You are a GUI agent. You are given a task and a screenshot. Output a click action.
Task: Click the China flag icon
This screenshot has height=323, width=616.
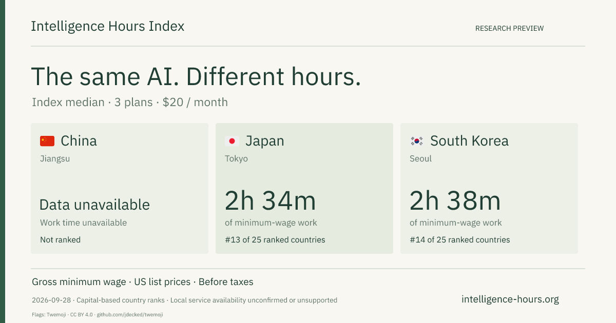(x=47, y=141)
